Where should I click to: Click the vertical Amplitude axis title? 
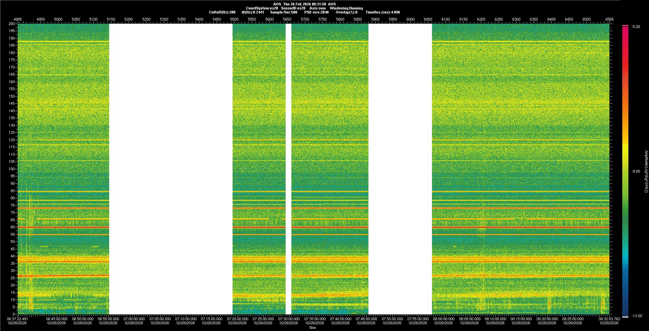pyautogui.click(x=646, y=171)
